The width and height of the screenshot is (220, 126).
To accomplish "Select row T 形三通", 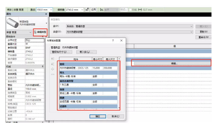I will click(88, 85).
